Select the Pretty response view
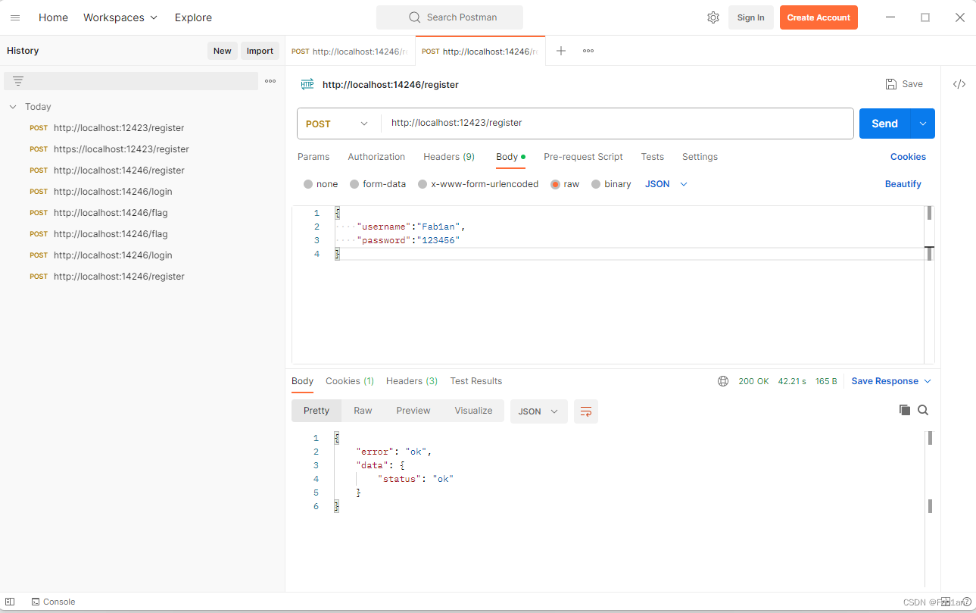Screen dimensions: 976x613 [316, 411]
